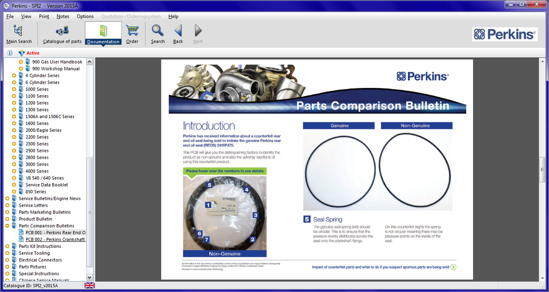Click the book icon of Product Bulletin
This screenshot has width=549, height=292.
click(14, 219)
